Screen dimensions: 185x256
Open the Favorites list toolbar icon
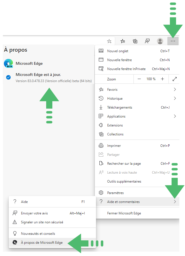tap(123, 41)
